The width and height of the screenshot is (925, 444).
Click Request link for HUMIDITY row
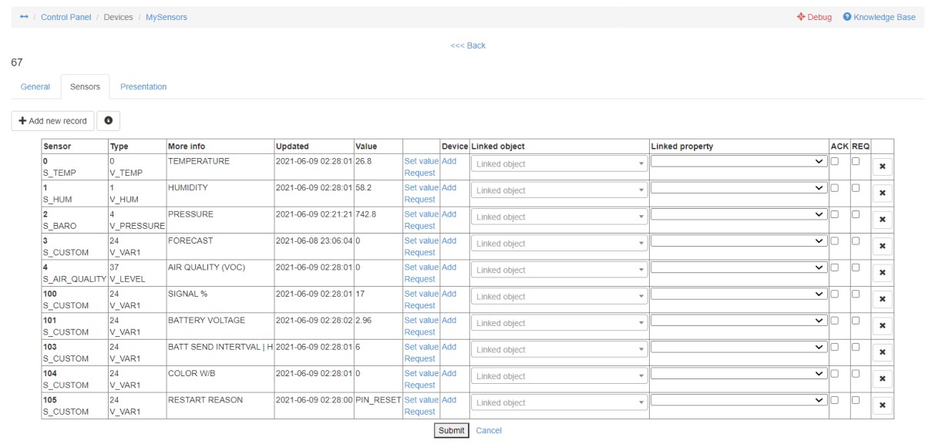click(420, 200)
